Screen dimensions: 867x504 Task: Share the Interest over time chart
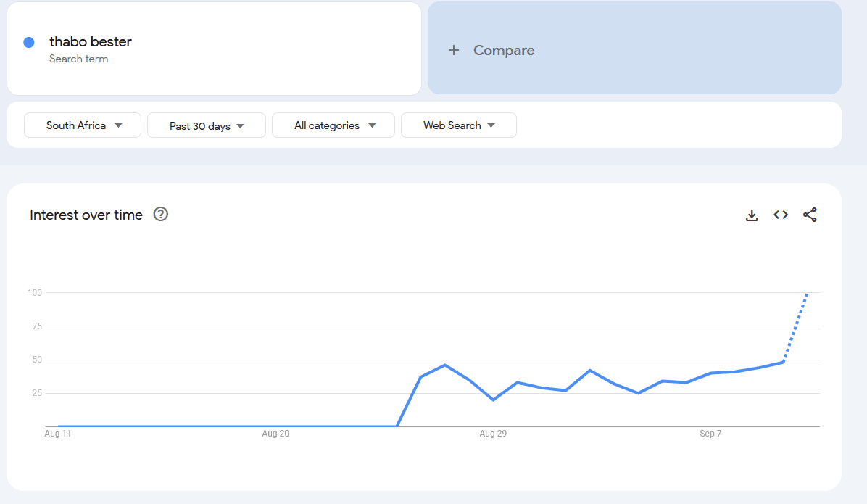[810, 215]
